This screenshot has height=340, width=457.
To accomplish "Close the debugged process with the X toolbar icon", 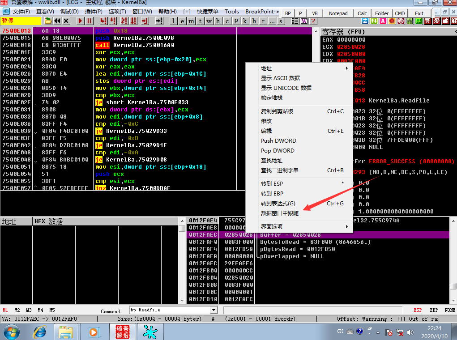I will [x=66, y=21].
